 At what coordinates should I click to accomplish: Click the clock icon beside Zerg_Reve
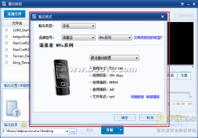pos(6,63)
